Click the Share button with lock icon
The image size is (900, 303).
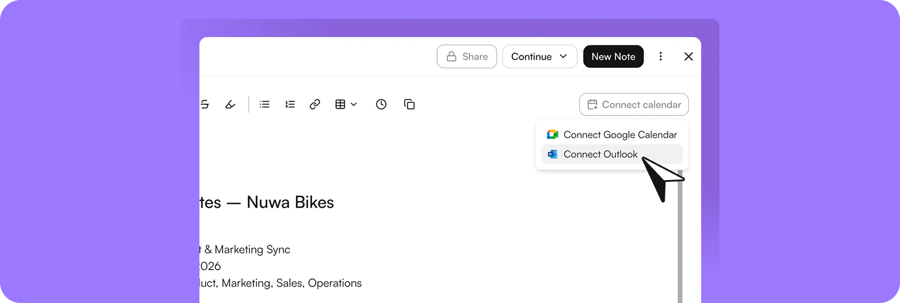[467, 56]
